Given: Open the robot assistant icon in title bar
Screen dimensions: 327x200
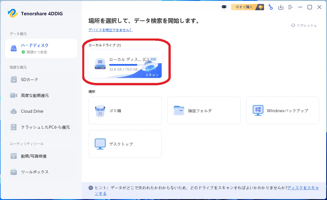Looking at the screenshot, I should click(x=224, y=7).
